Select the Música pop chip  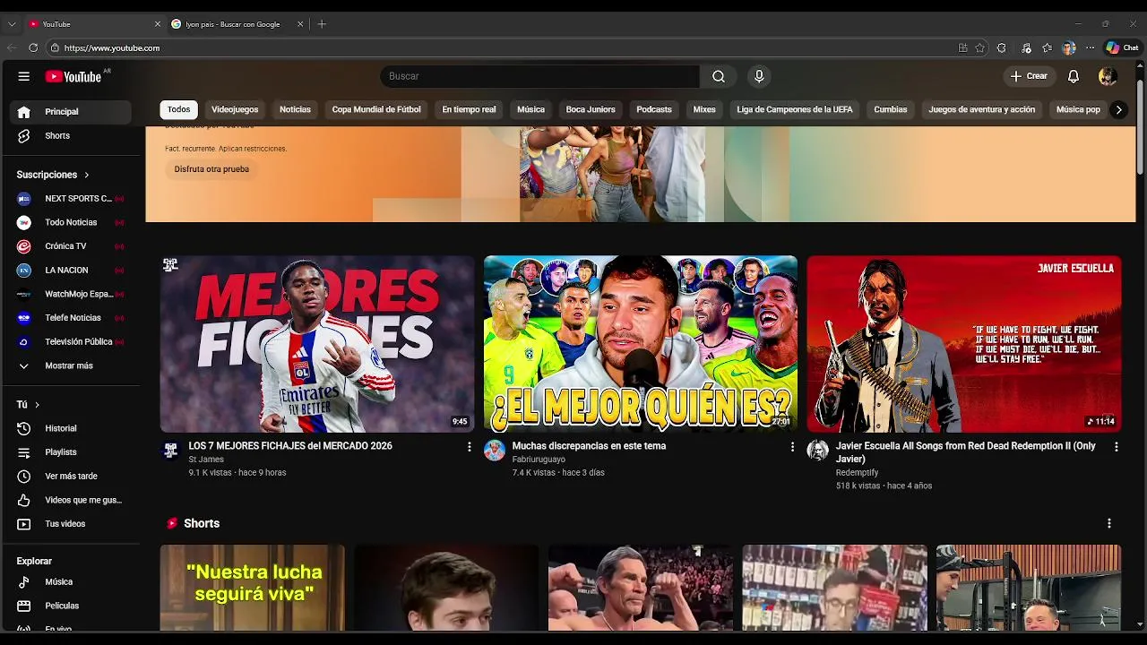tap(1078, 109)
